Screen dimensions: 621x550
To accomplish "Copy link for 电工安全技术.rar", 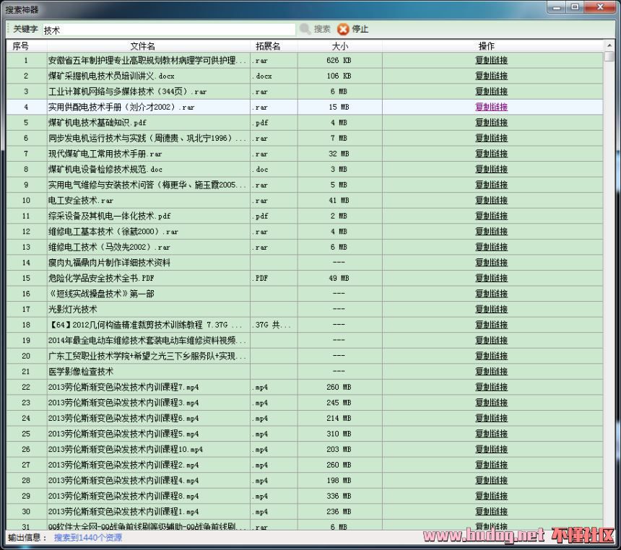I will tap(491, 201).
